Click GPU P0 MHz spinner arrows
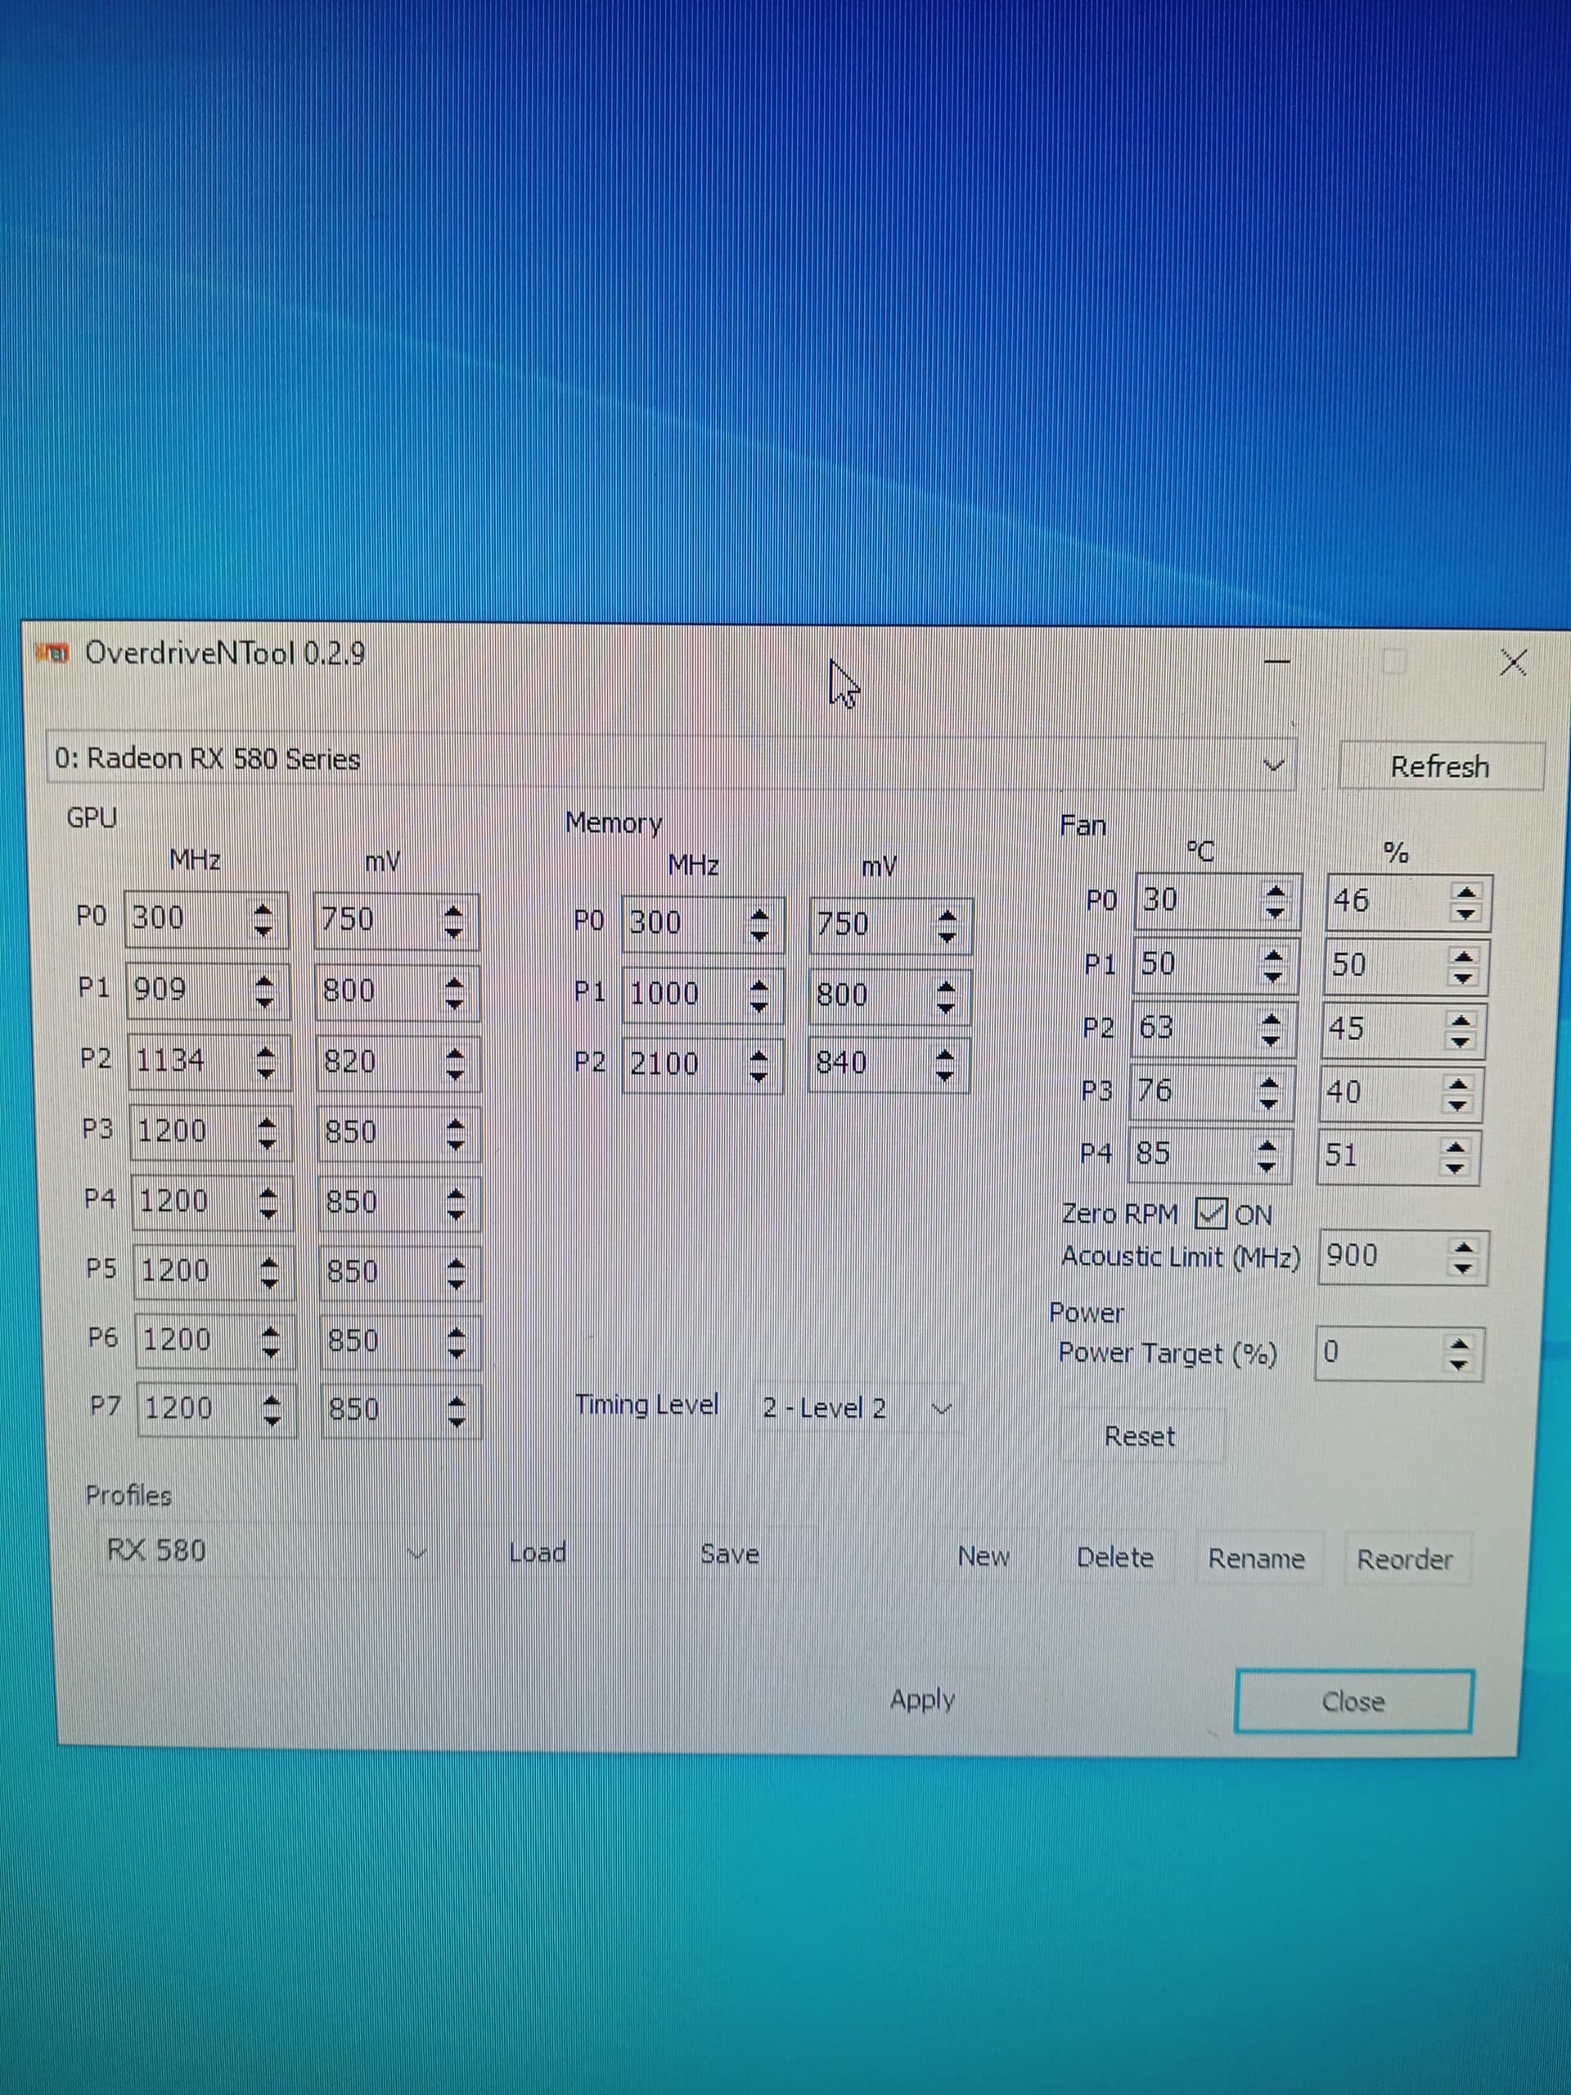1571x2095 pixels. pos(263,921)
